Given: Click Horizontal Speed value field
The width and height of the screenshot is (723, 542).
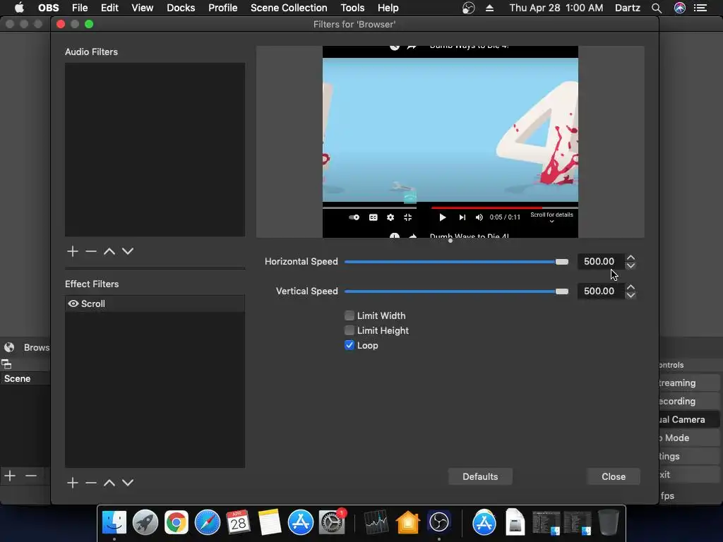Looking at the screenshot, I should click(x=600, y=261).
